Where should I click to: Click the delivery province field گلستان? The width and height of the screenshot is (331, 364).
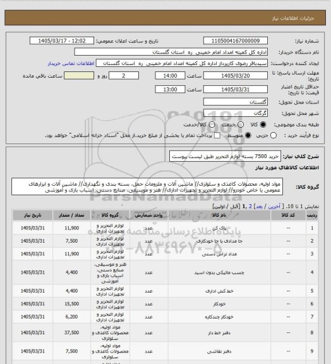pos(236,102)
